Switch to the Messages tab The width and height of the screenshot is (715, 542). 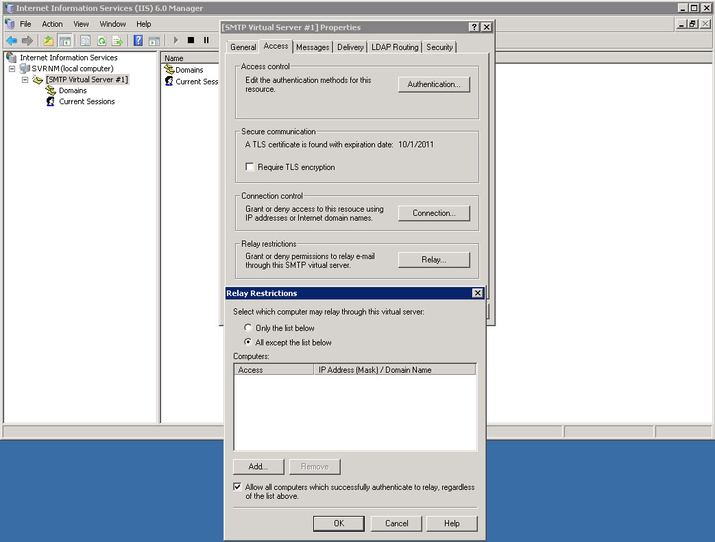click(313, 47)
